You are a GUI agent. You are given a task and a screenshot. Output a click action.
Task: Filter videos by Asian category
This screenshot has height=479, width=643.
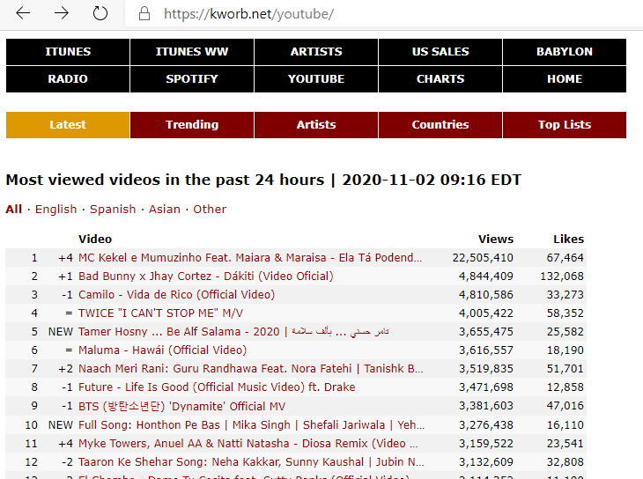click(165, 210)
